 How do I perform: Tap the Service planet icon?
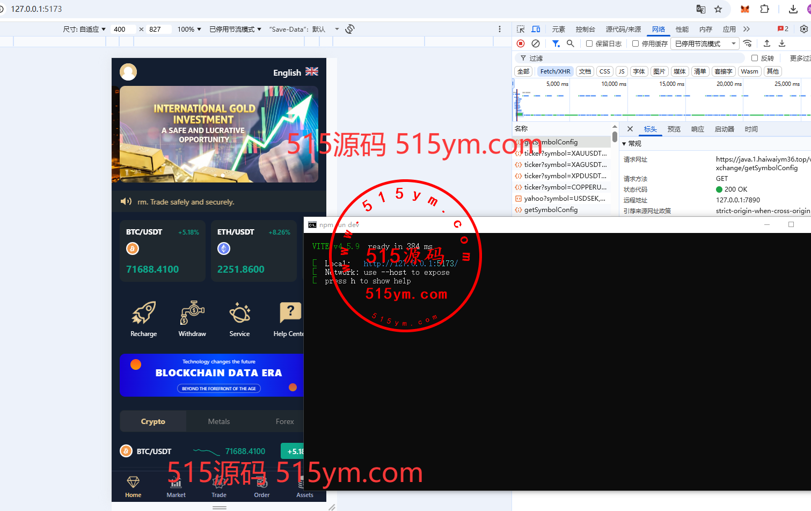[x=239, y=313]
